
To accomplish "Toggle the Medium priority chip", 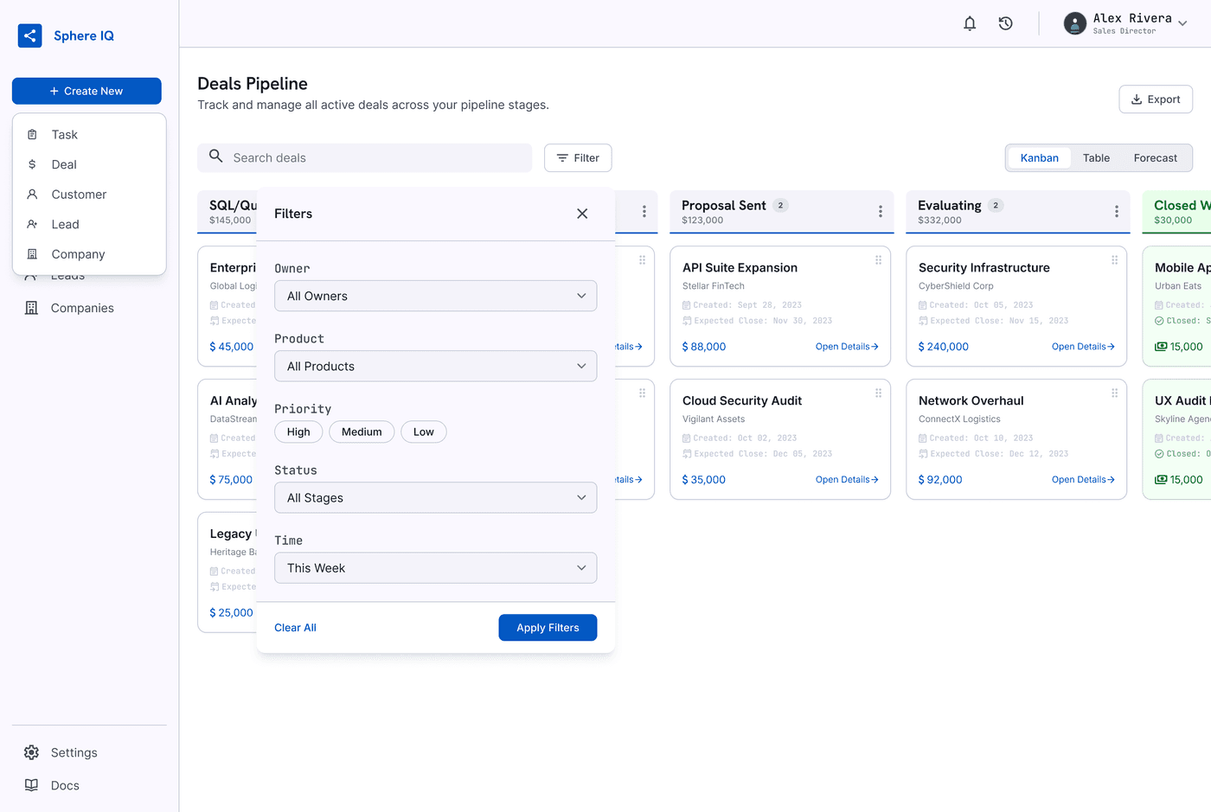I will (x=362, y=432).
